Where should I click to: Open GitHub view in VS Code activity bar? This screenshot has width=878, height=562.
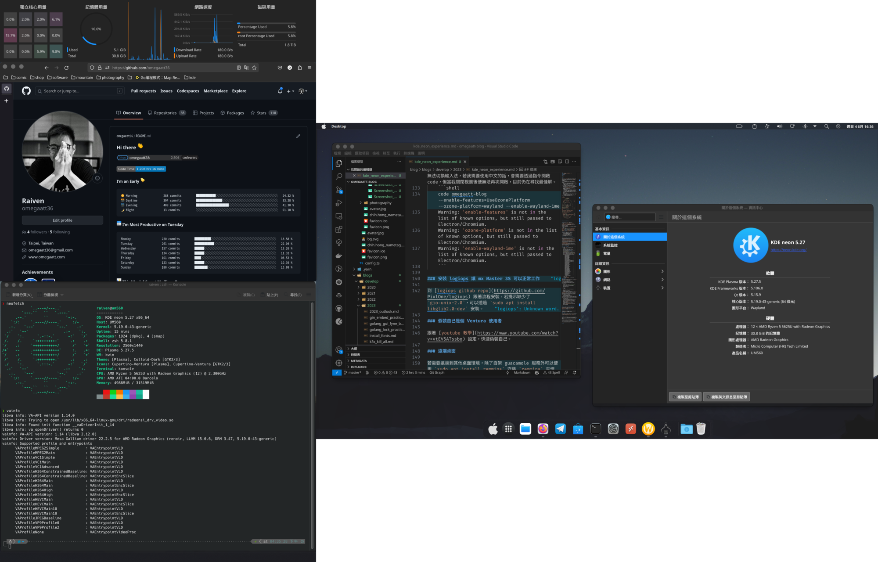pos(339,308)
